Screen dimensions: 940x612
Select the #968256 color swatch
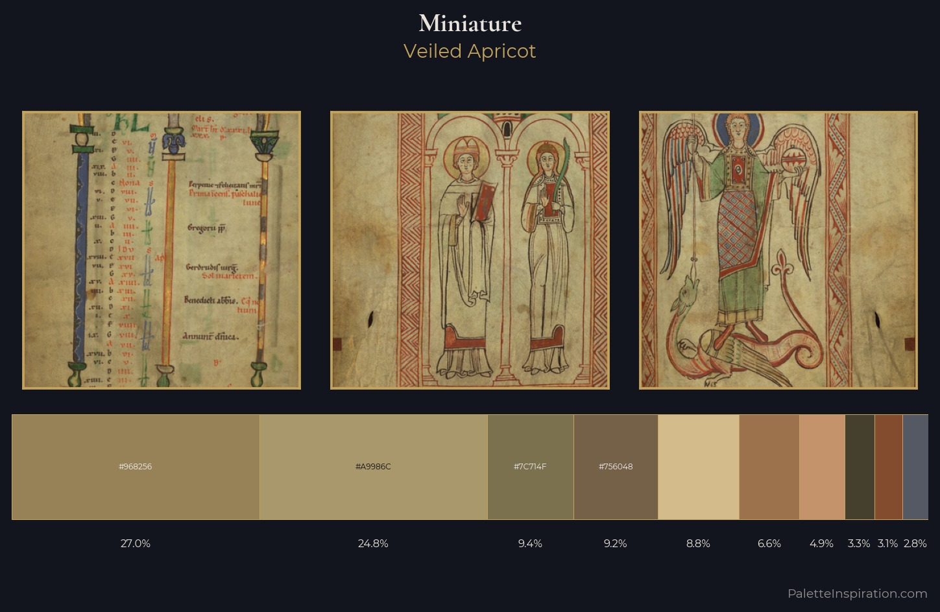(136, 467)
